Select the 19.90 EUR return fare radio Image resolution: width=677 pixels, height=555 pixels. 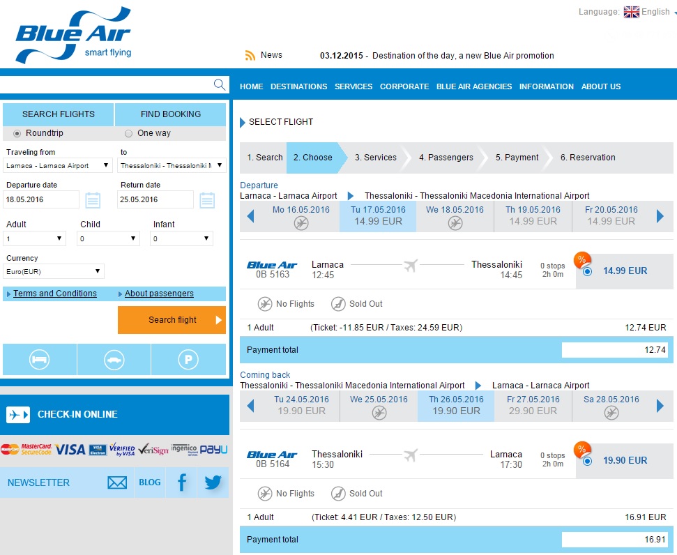click(587, 462)
